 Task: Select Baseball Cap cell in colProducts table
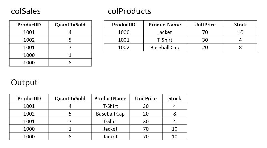(165, 47)
